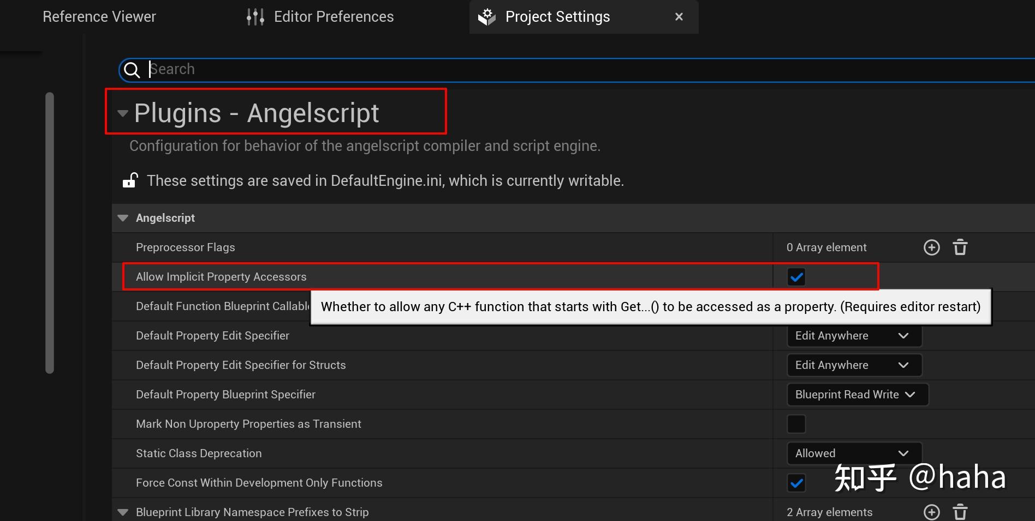Click inside the Search input field
Screen dimensions: 1035x521
(382, 69)
